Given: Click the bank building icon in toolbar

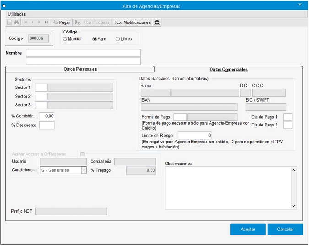Looking at the screenshot, I should tap(157, 22).
